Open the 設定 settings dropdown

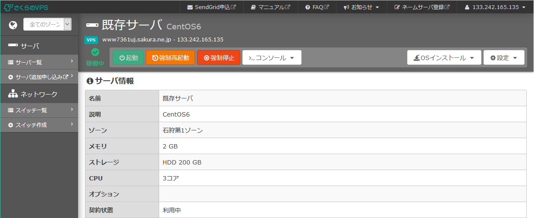(503, 58)
